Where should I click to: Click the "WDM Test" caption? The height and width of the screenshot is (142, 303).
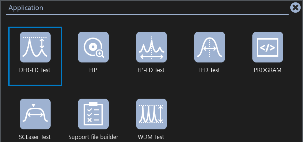pos(150,137)
